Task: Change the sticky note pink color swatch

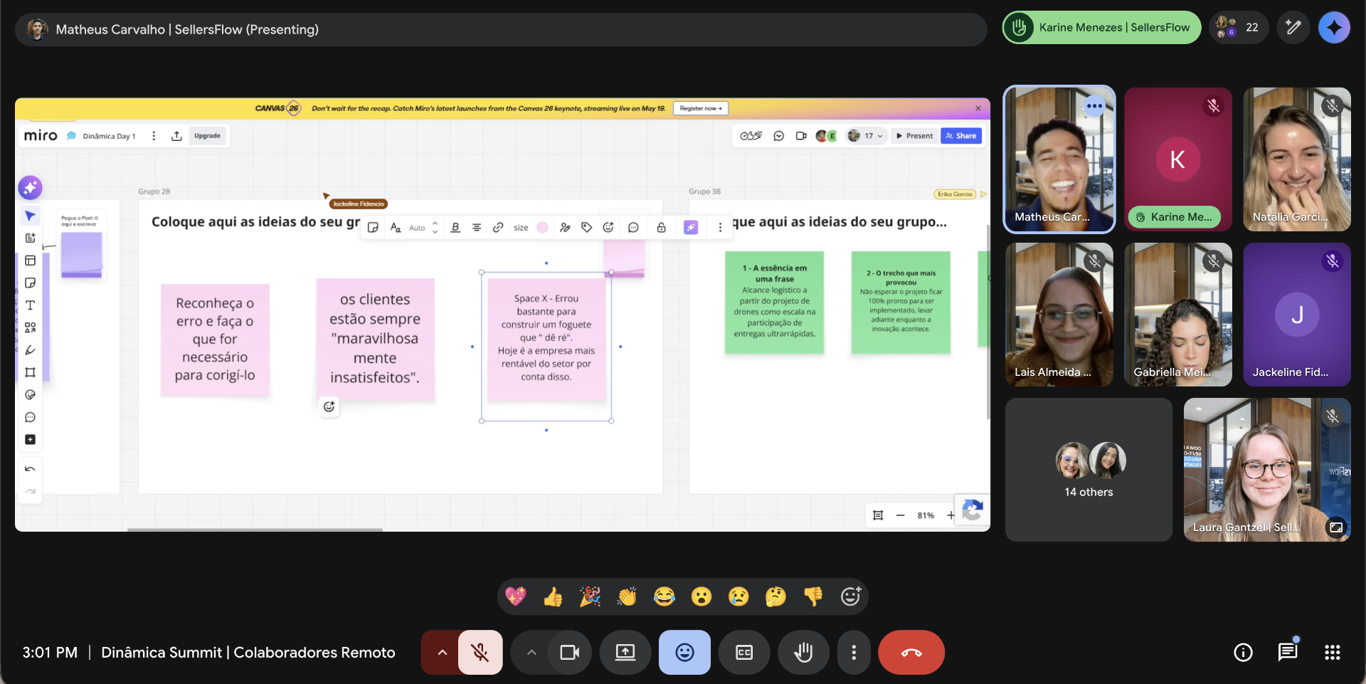Action: (542, 227)
